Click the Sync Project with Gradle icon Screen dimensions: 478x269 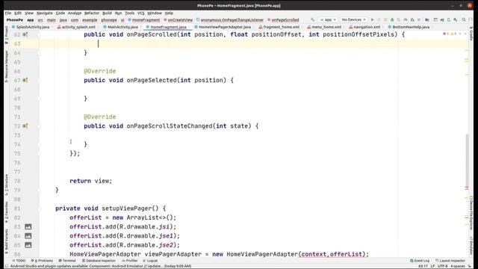click(442, 20)
